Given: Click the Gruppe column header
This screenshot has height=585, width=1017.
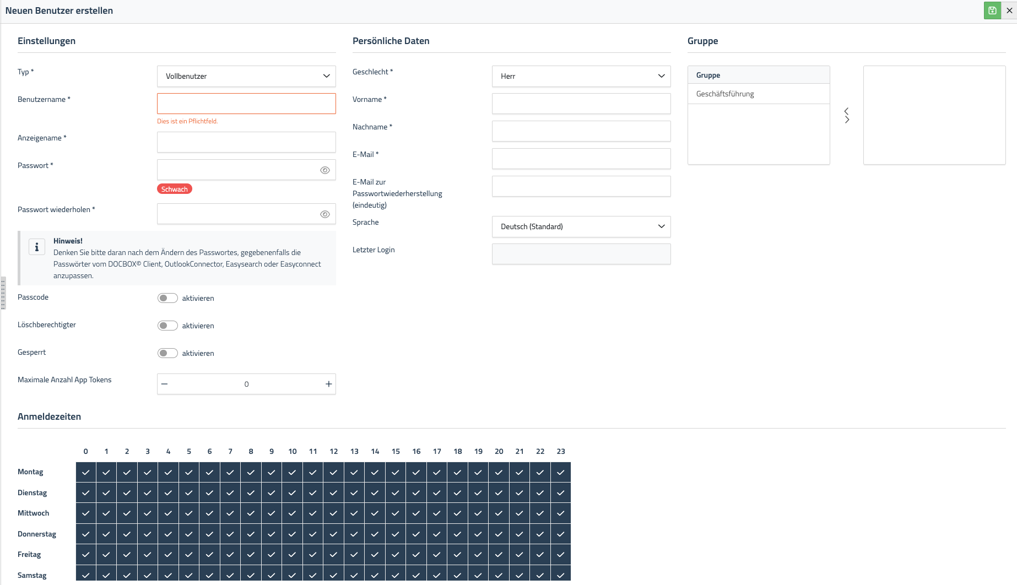Looking at the screenshot, I should (x=708, y=75).
